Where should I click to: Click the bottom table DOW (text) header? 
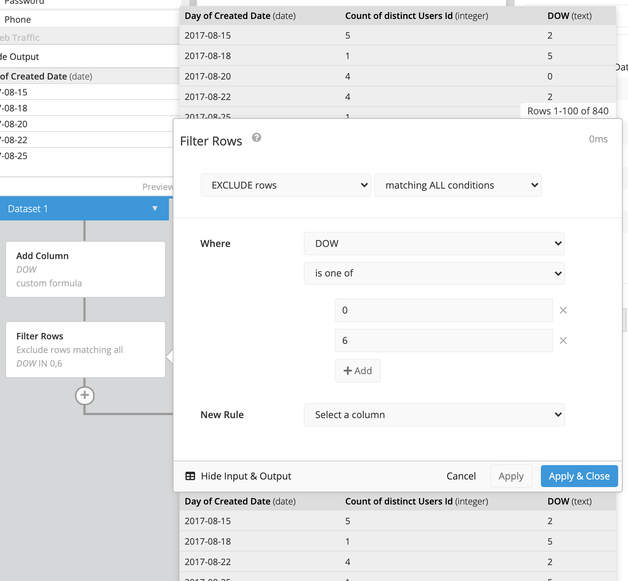[569, 501]
